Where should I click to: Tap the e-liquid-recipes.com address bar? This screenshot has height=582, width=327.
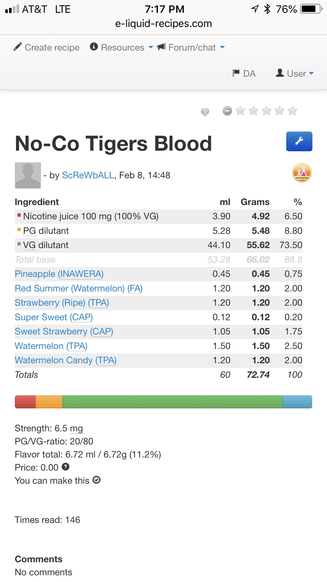163,24
